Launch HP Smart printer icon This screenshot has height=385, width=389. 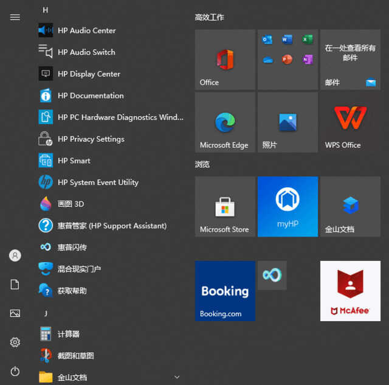(46, 161)
